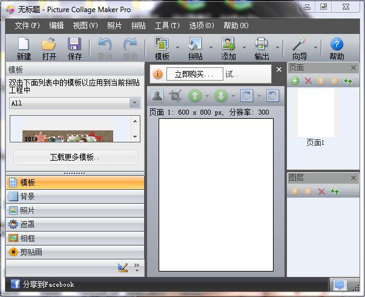The width and height of the screenshot is (365, 297).
Task: Open the All template category dropdown
Action: click(75, 103)
